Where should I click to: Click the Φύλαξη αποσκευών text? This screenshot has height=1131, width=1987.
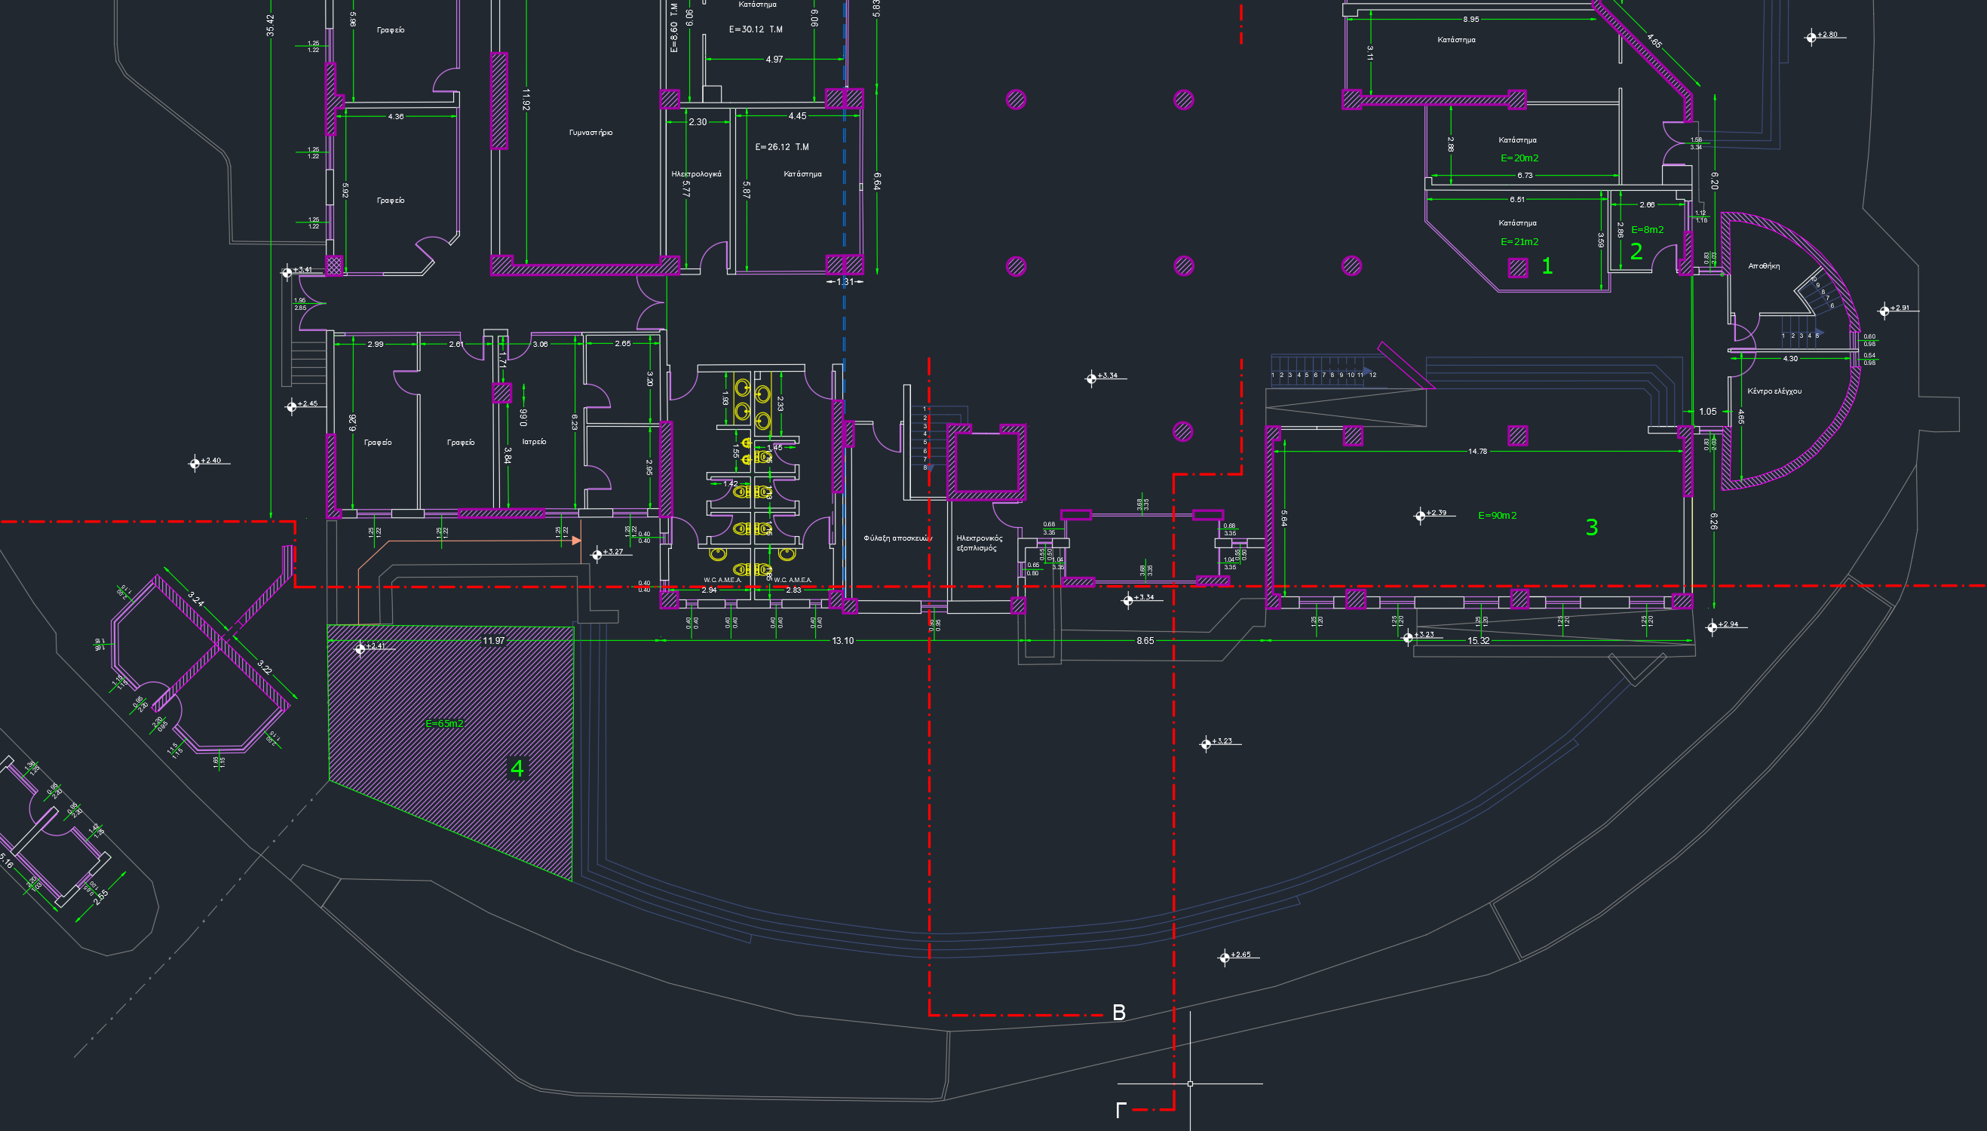(897, 538)
